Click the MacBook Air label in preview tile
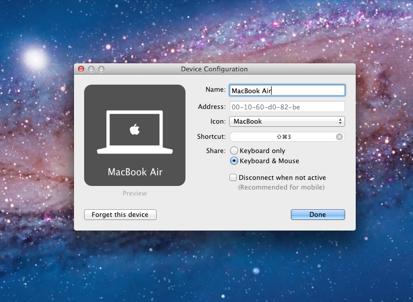 pyautogui.click(x=135, y=172)
